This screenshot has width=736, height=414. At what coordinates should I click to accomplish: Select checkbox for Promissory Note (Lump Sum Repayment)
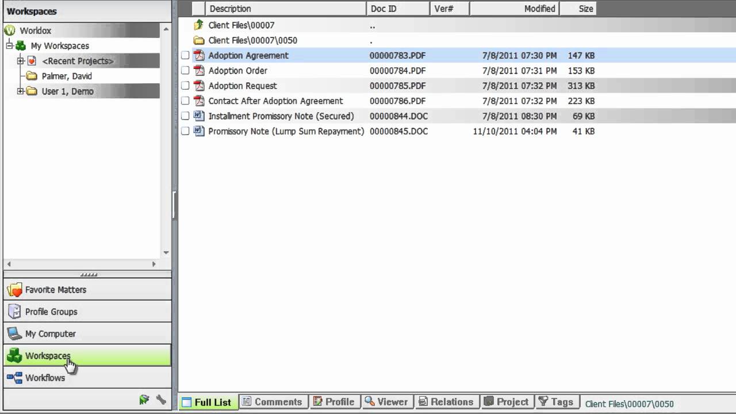point(185,131)
